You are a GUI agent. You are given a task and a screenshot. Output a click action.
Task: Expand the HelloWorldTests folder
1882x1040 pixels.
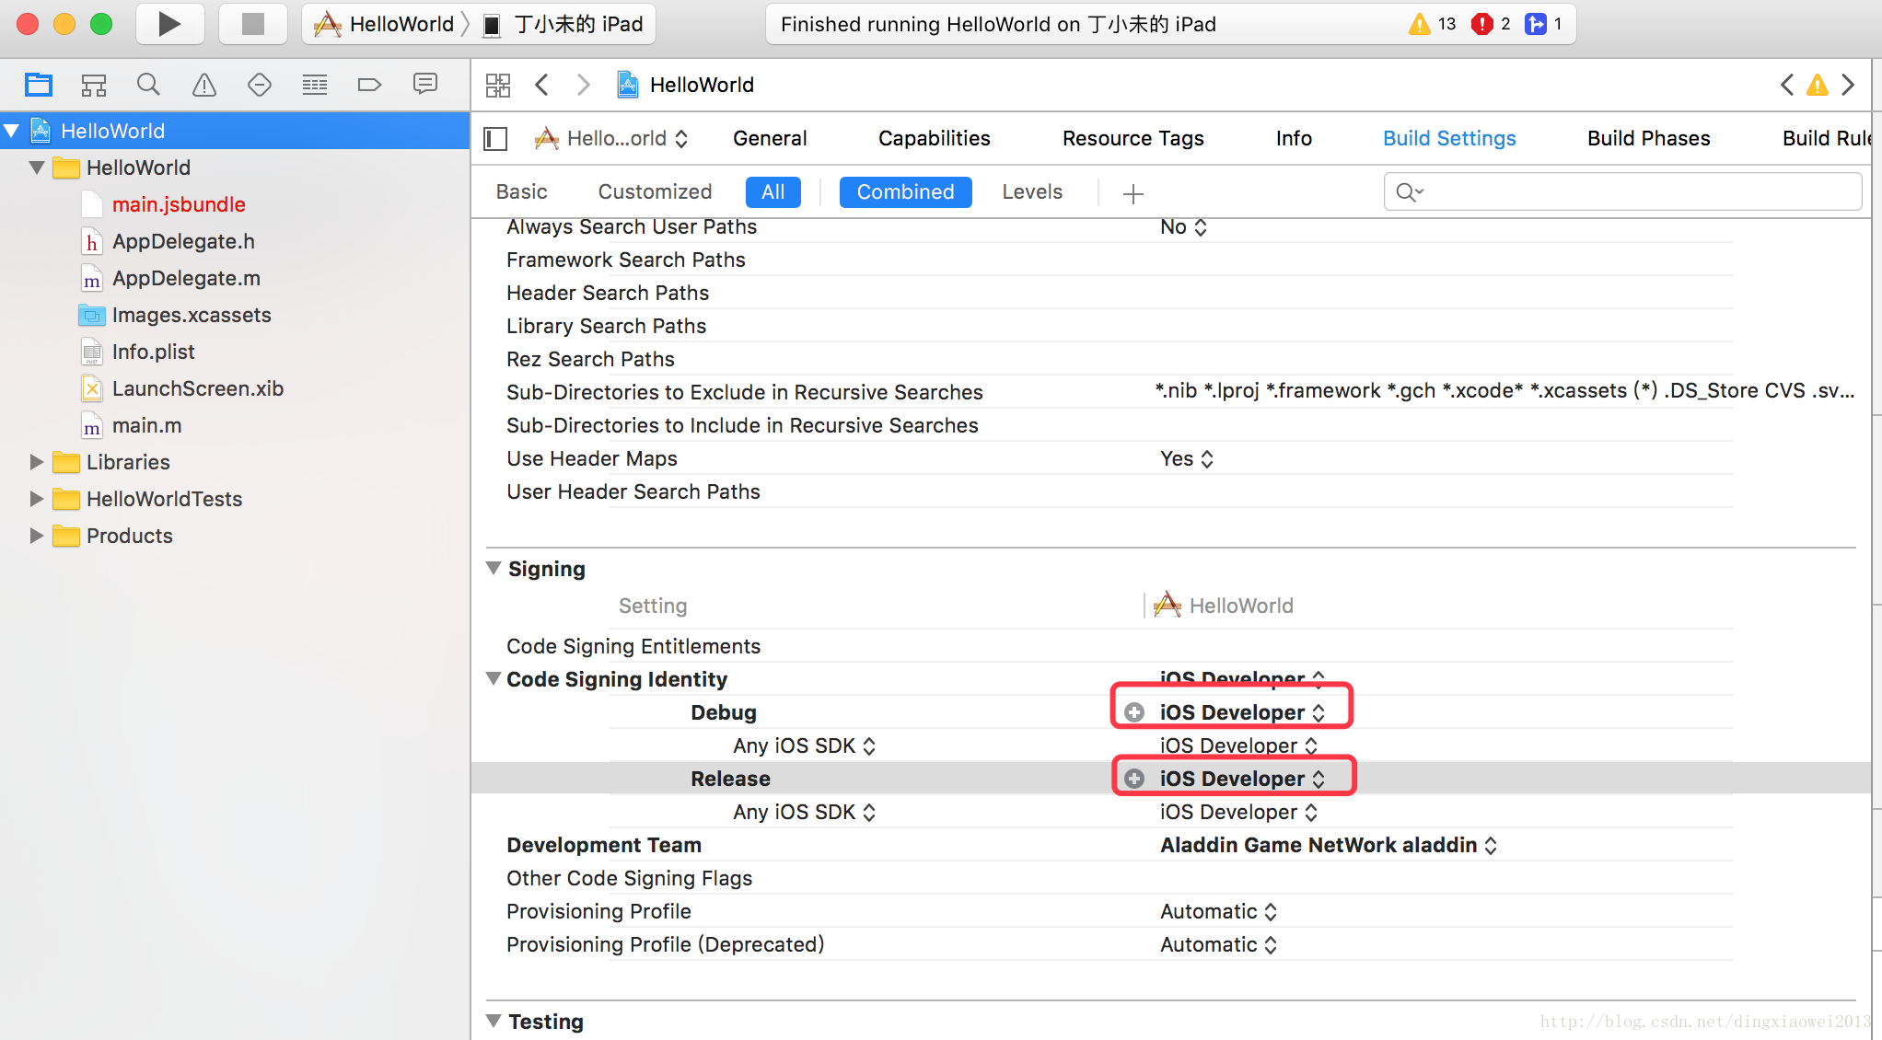pyautogui.click(x=37, y=499)
